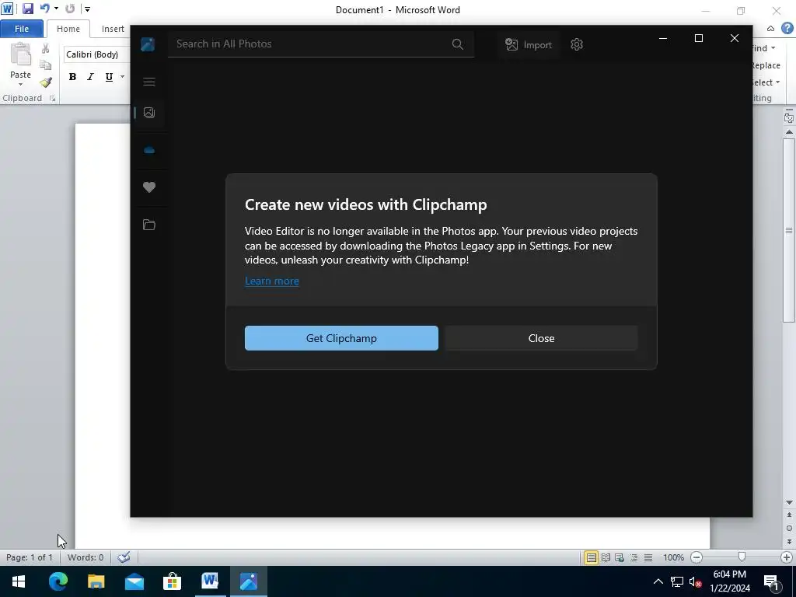The image size is (796, 597).
Task: Open Favorites heart icon in Photos sidebar
Action: coord(149,187)
